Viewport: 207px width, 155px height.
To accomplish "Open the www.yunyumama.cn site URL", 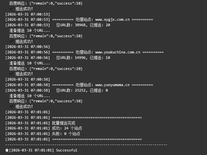I will 112,85.
